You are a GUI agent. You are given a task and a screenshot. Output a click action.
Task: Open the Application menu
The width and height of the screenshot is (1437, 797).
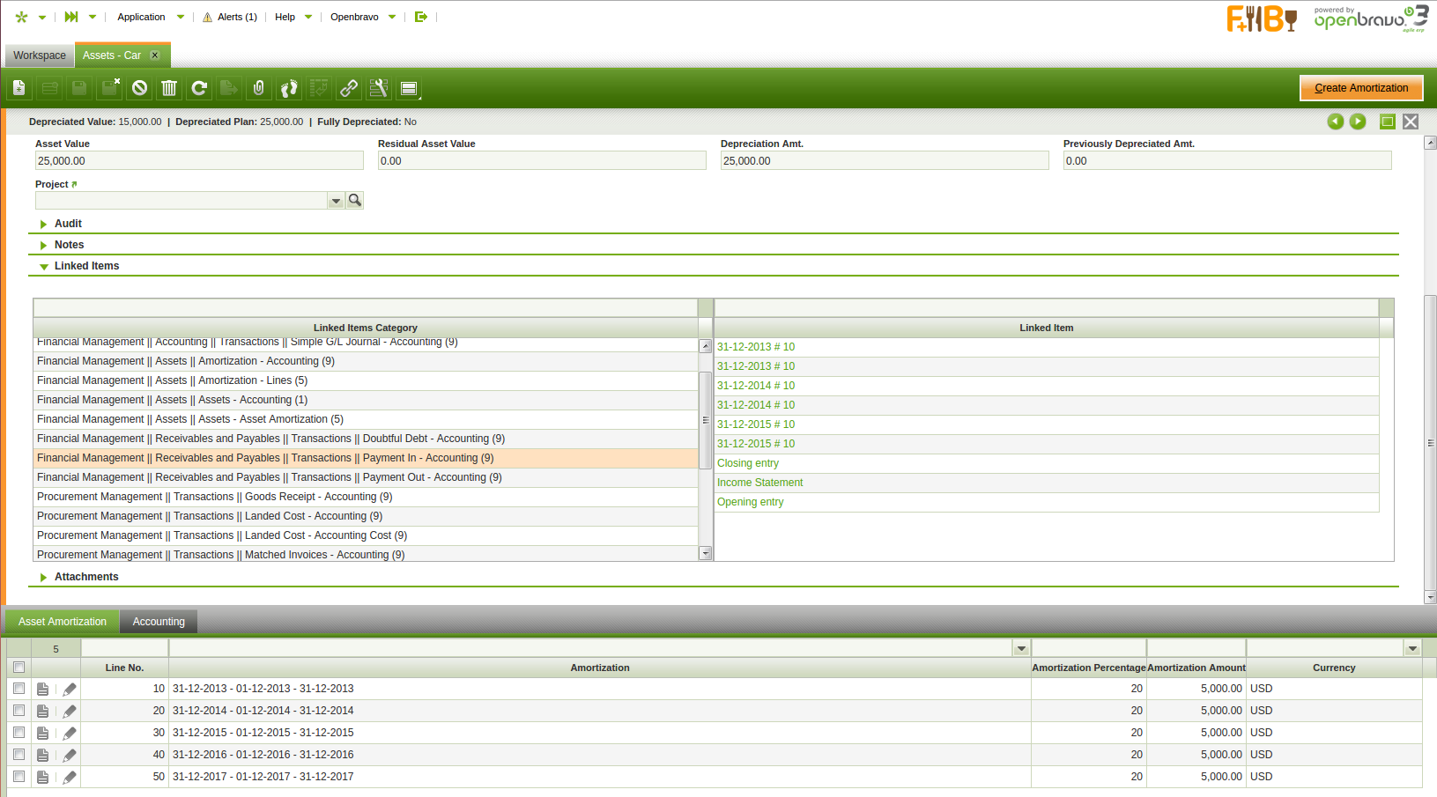(141, 17)
